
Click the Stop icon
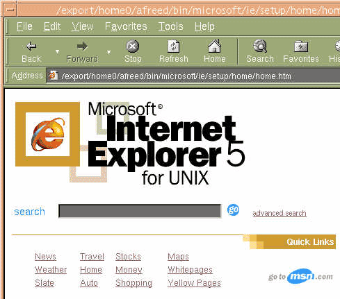(x=133, y=46)
